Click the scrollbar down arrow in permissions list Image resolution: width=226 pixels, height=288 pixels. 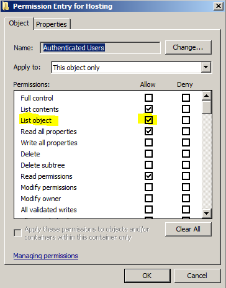coord(207,213)
